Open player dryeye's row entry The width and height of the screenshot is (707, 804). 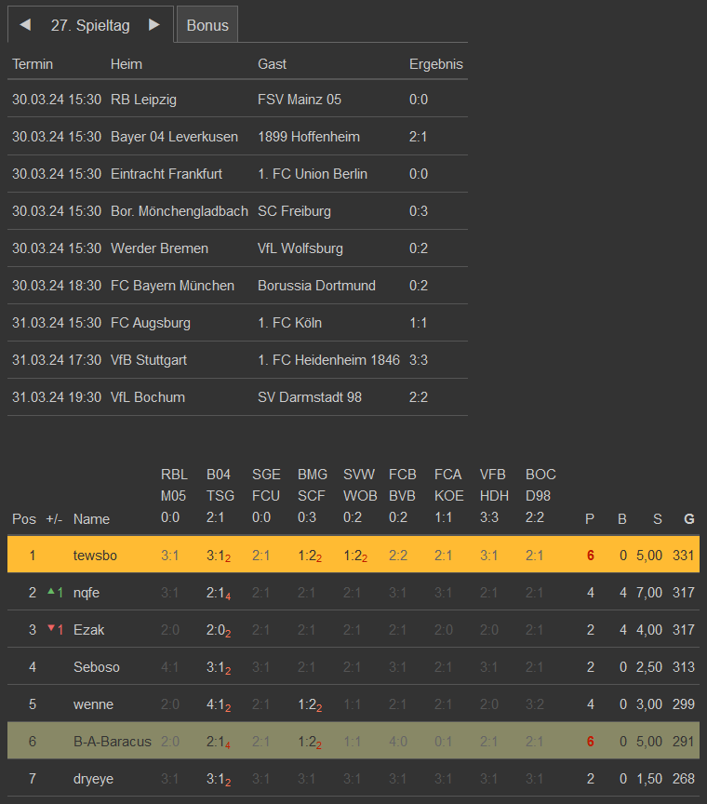(93, 779)
